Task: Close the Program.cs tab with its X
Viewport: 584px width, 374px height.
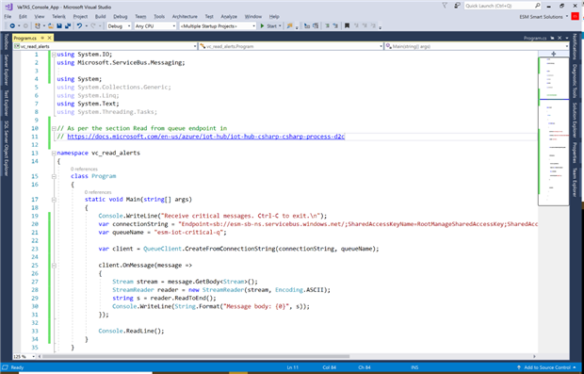Action: coord(49,38)
